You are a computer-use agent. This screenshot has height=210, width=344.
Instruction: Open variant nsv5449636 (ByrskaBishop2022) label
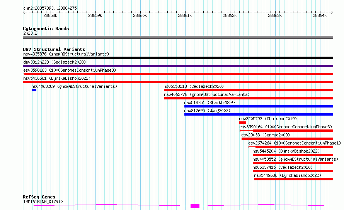(x=288, y=175)
